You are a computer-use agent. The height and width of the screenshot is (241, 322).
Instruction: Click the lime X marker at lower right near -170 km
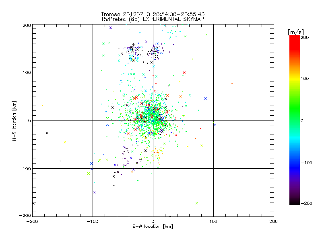tap(197, 203)
